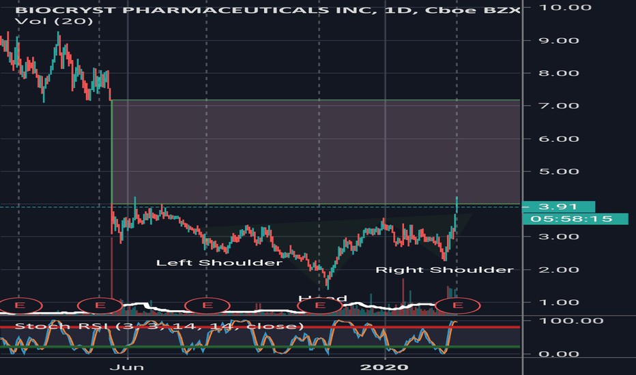
Task: Click the 10.00 price scale label
Action: pyautogui.click(x=564, y=7)
